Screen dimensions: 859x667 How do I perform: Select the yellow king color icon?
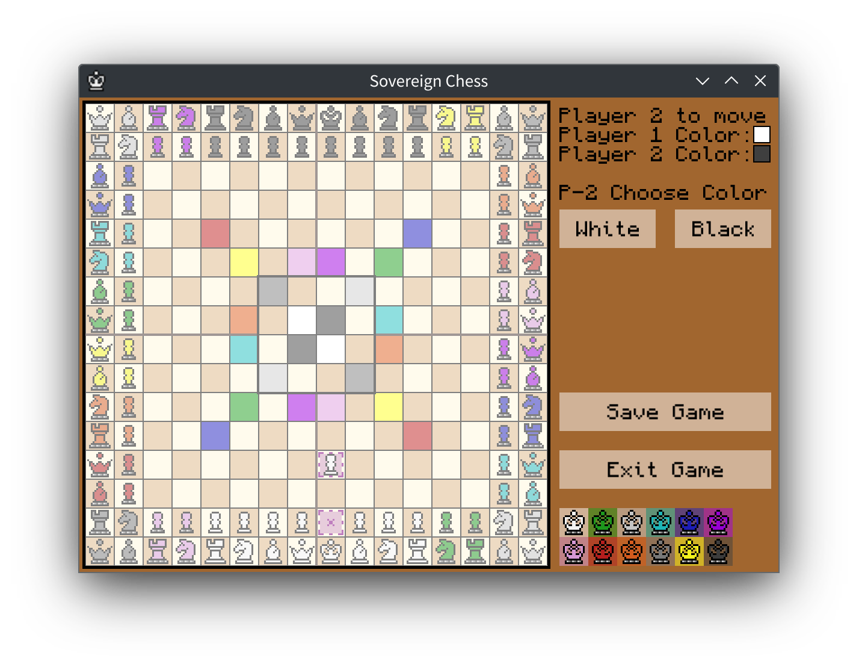(689, 551)
